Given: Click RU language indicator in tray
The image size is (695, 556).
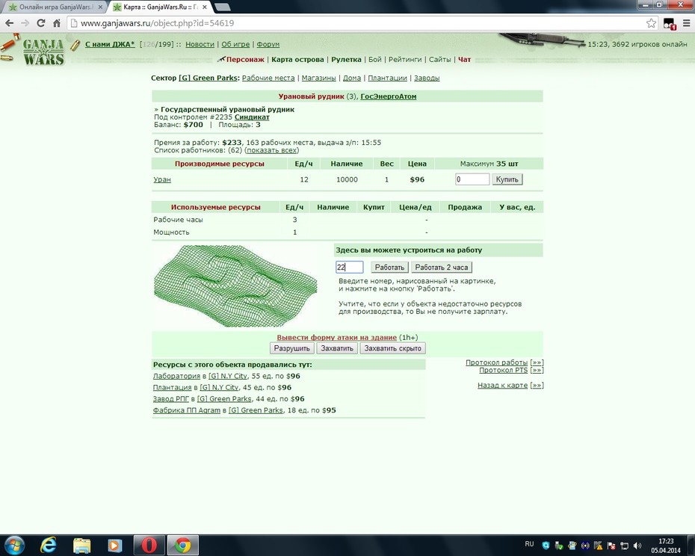Looking at the screenshot, I should click(529, 544).
